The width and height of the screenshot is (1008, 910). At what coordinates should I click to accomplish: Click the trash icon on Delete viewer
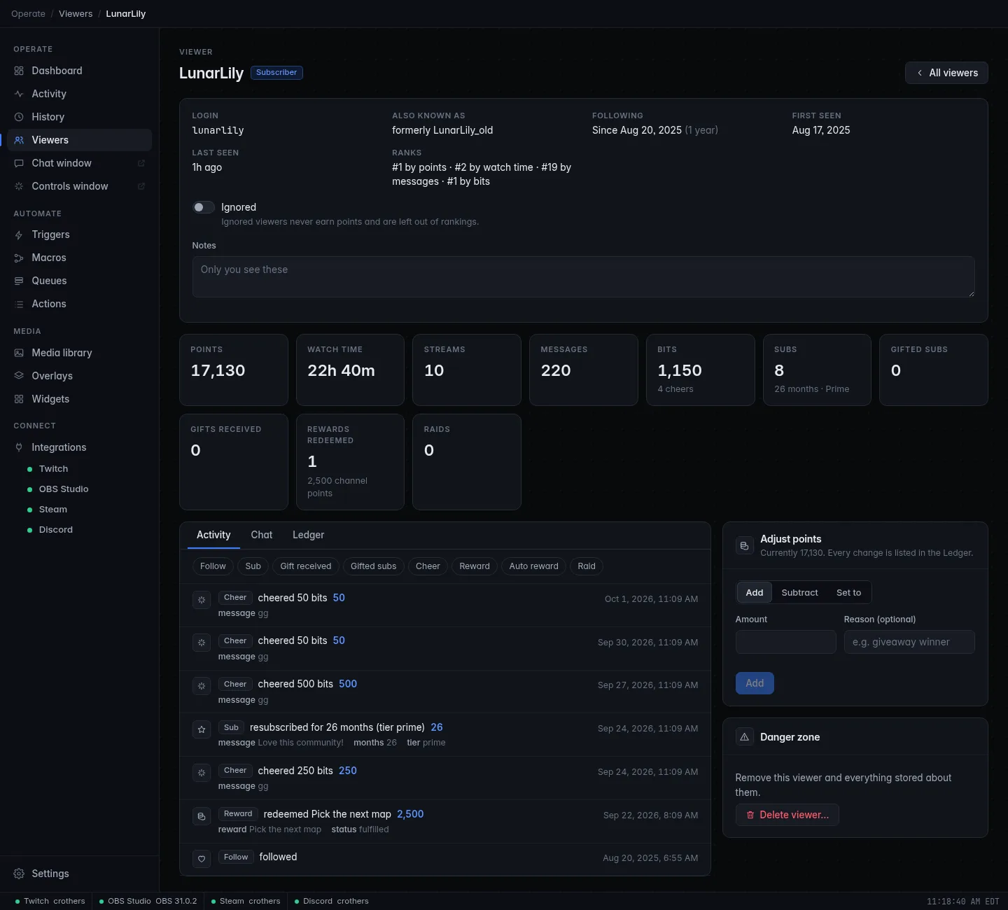pos(750,815)
